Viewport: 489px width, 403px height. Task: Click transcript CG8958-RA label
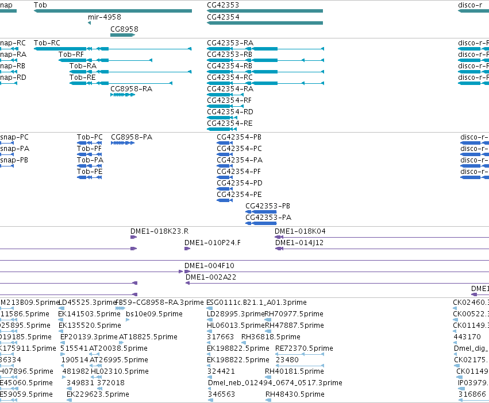[x=131, y=89]
